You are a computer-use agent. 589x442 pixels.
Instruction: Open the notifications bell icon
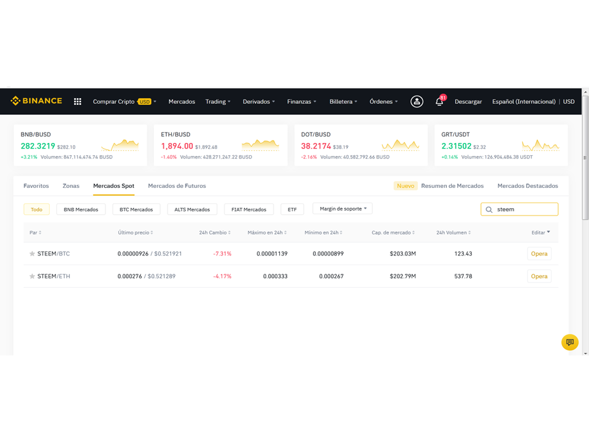439,101
